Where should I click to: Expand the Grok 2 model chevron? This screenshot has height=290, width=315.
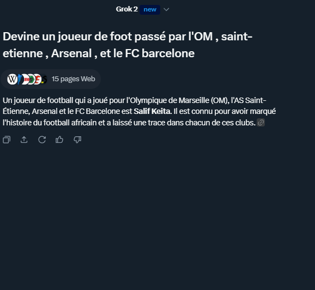click(x=166, y=9)
